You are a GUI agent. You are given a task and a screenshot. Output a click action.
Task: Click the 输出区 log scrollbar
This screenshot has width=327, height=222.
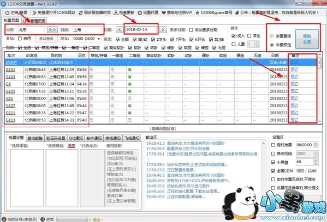(263, 174)
